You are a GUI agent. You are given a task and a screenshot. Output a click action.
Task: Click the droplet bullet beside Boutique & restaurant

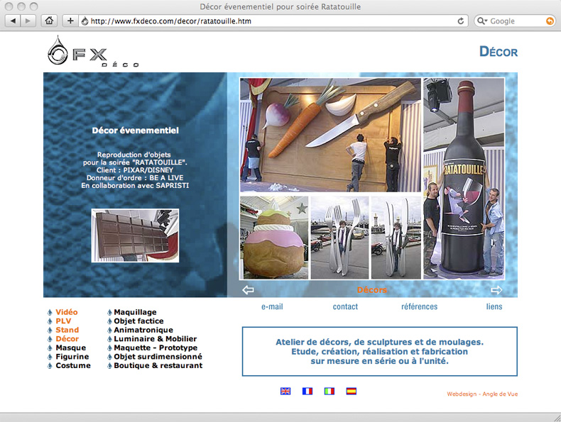click(x=109, y=366)
